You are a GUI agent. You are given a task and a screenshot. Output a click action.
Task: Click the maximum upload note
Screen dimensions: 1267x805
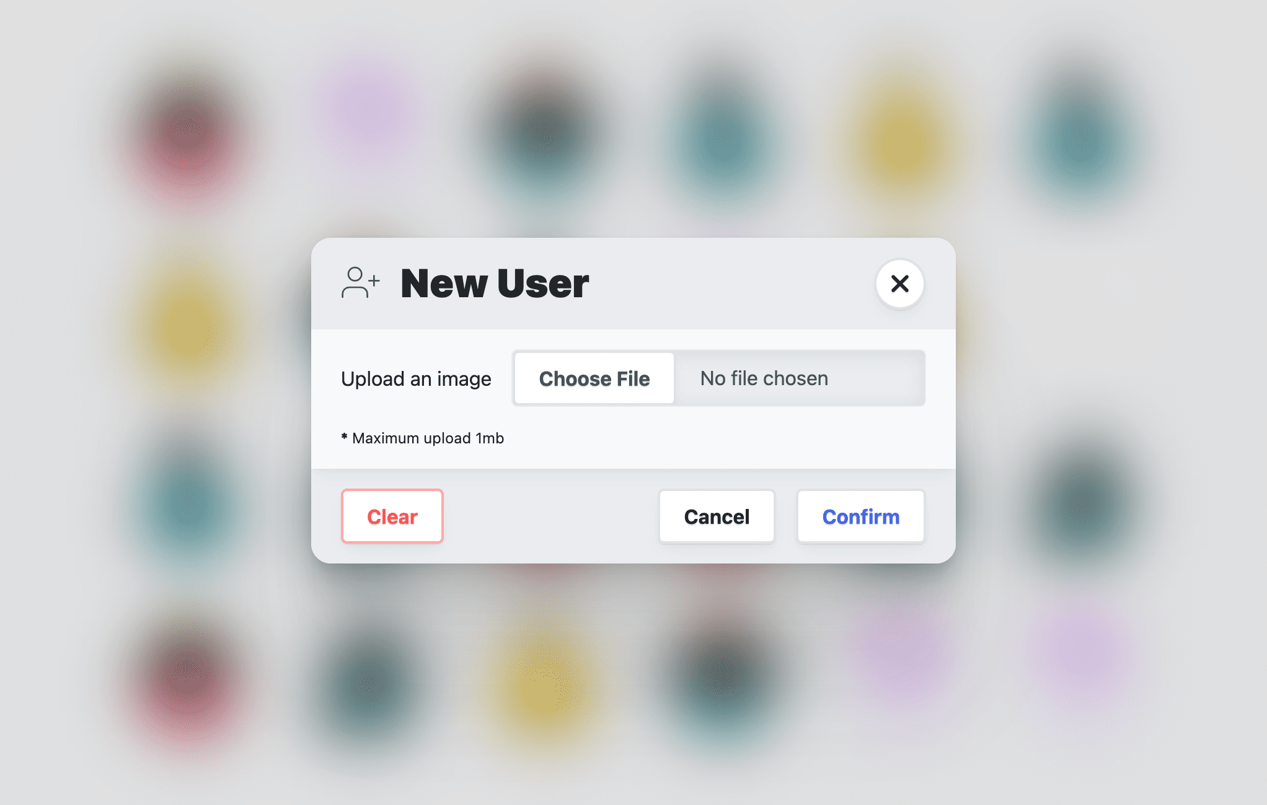424,437
